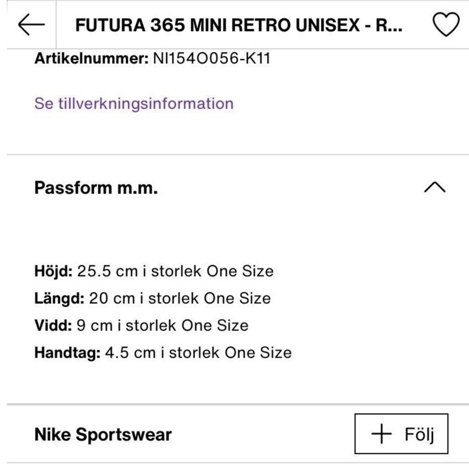Select the article number NI154O056-K11
469x469 pixels.
point(212,58)
